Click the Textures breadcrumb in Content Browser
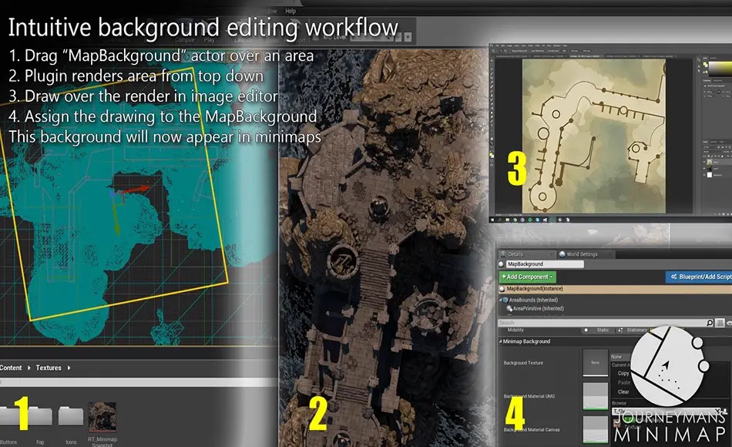Viewport: 732px width, 447px height. point(49,368)
